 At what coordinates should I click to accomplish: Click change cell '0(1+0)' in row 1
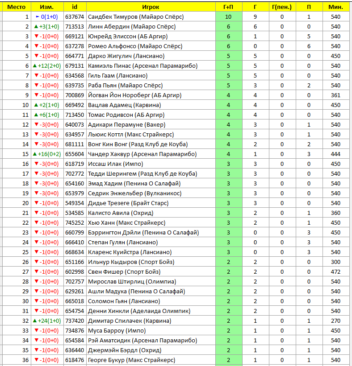(47, 17)
